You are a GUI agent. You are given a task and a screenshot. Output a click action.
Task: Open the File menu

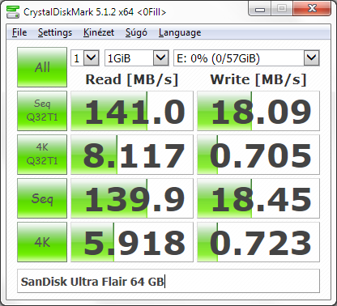(x=19, y=32)
